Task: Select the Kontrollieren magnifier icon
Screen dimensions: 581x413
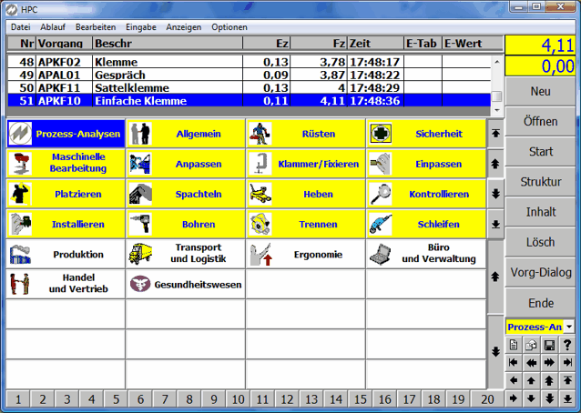Action: tap(381, 194)
